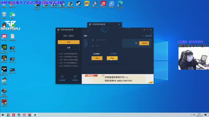This screenshot has height=117, width=209.
Task: Click left yellow login button in dialog
Action: tap(97, 58)
